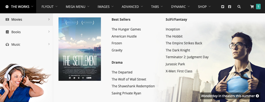Expand the Books submenu arrow
265x102 pixels.
coord(49,32)
